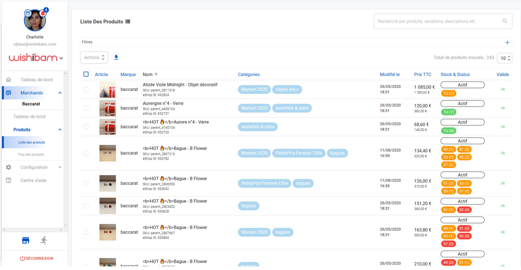The height and width of the screenshot is (270, 521).
Task: Click the objets déco category tag
Action: 287,89
